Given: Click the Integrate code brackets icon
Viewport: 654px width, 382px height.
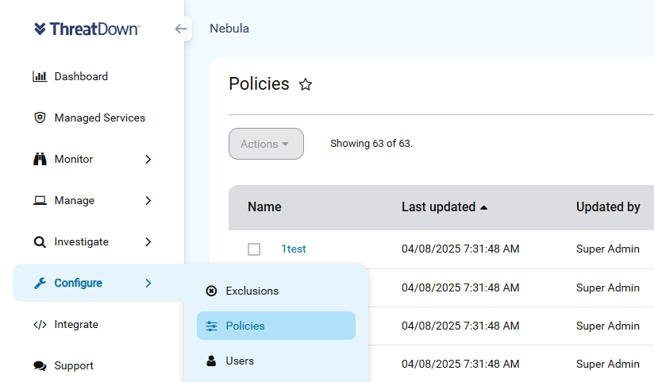Looking at the screenshot, I should 40,324.
